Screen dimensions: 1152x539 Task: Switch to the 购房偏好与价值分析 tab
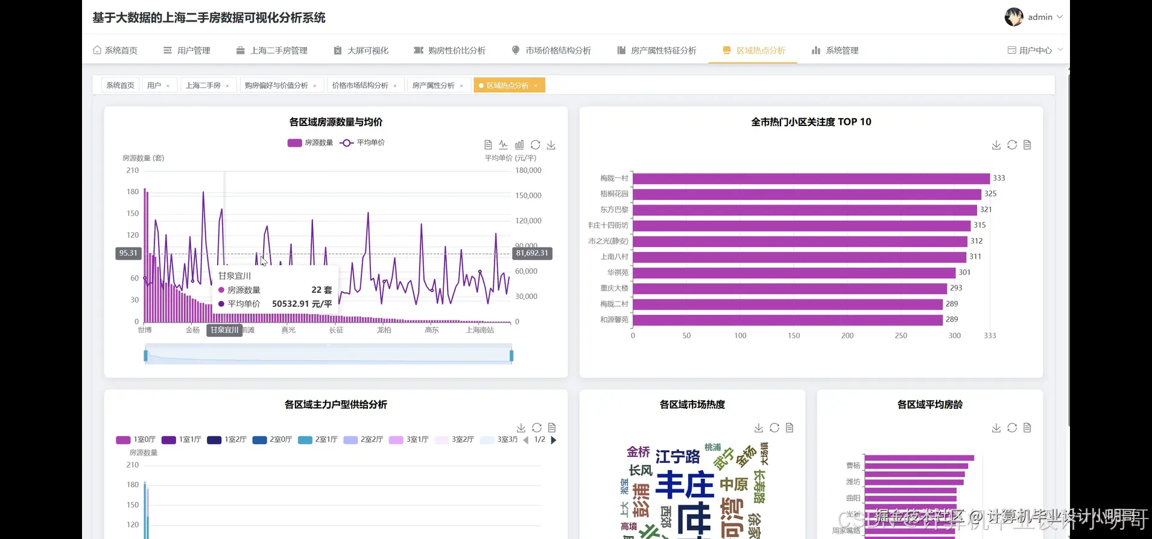[x=281, y=86]
